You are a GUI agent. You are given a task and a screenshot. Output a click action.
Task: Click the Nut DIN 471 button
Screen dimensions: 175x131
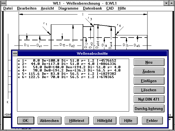pos(149,99)
